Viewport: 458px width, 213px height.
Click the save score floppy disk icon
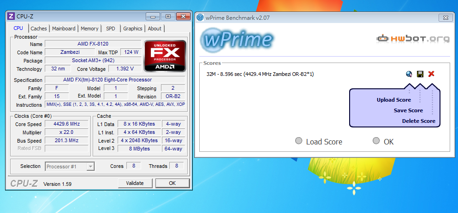pos(420,74)
